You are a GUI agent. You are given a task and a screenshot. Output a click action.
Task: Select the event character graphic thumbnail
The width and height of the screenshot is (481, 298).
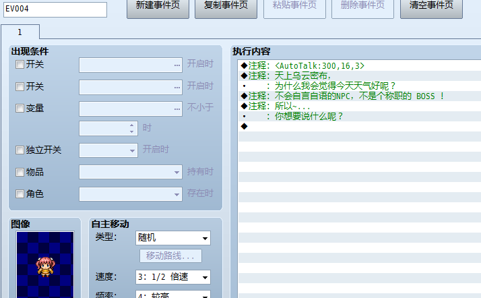coord(45,265)
